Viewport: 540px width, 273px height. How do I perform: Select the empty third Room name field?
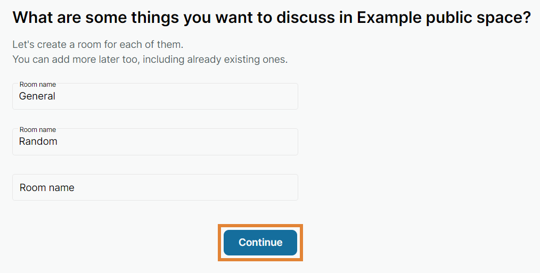(x=154, y=187)
